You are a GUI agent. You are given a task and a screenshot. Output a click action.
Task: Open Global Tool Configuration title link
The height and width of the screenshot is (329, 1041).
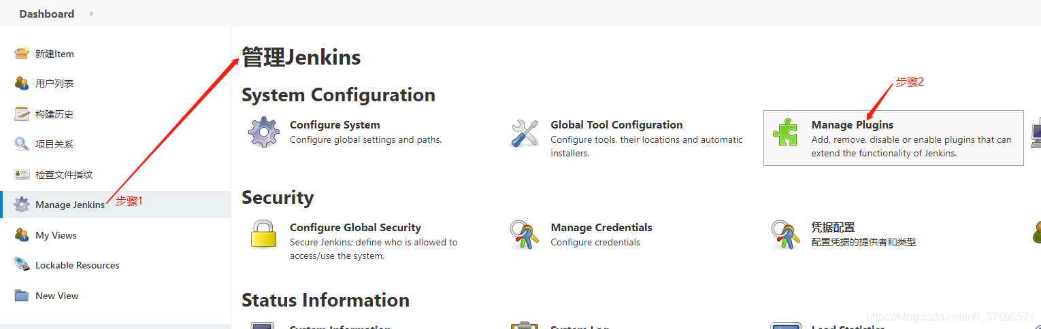point(616,125)
